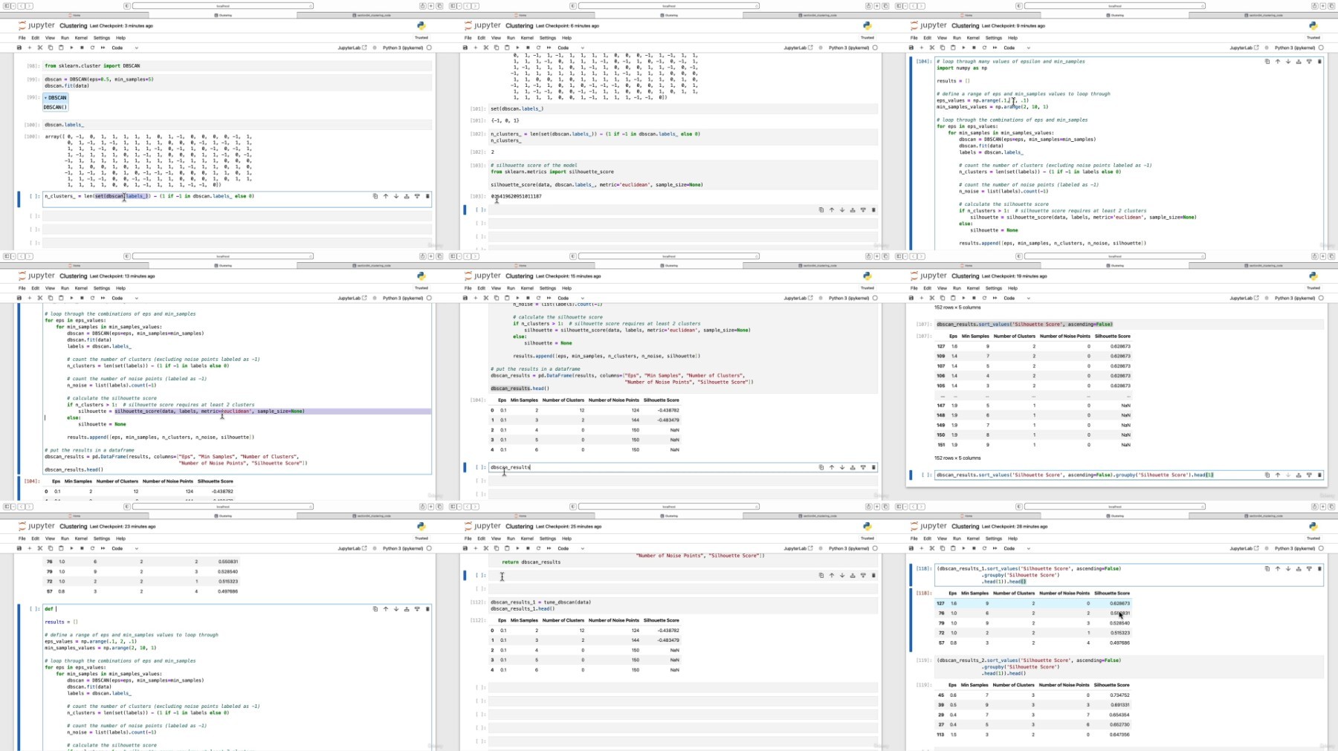Click 'Silhouette Score' column header, 19-minutes-checkpoint window

click(1113, 336)
